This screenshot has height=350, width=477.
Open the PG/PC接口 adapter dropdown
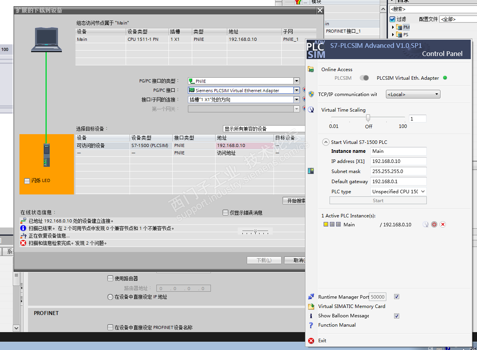coord(296,90)
